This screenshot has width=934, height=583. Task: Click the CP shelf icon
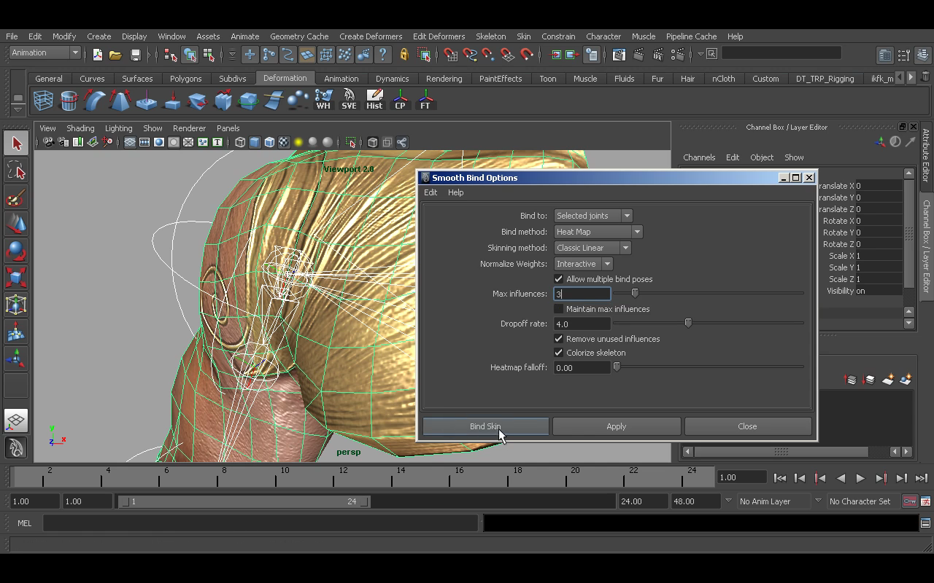[x=400, y=100]
